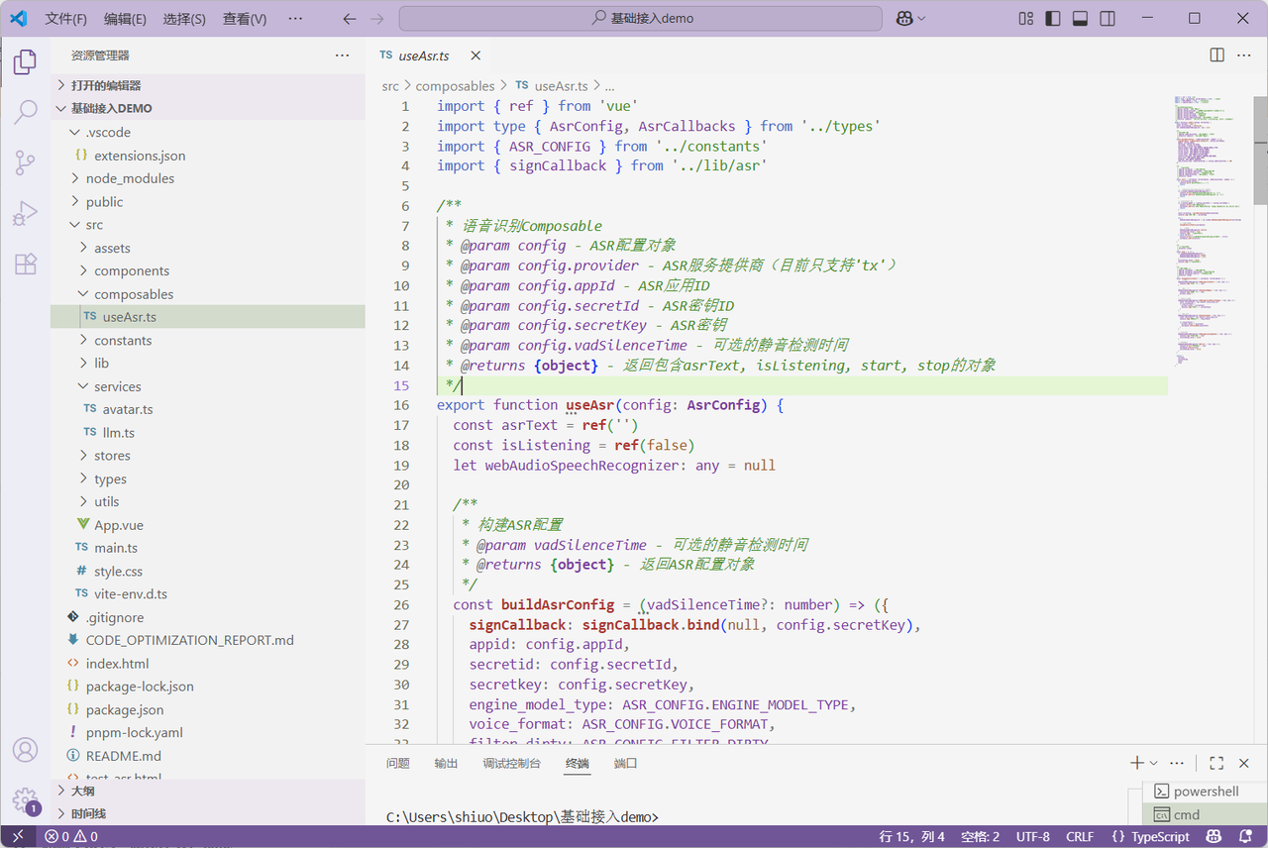
Task: Expand the node_modules folder
Action: point(129,178)
